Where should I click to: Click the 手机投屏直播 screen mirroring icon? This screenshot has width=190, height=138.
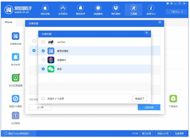16,78
